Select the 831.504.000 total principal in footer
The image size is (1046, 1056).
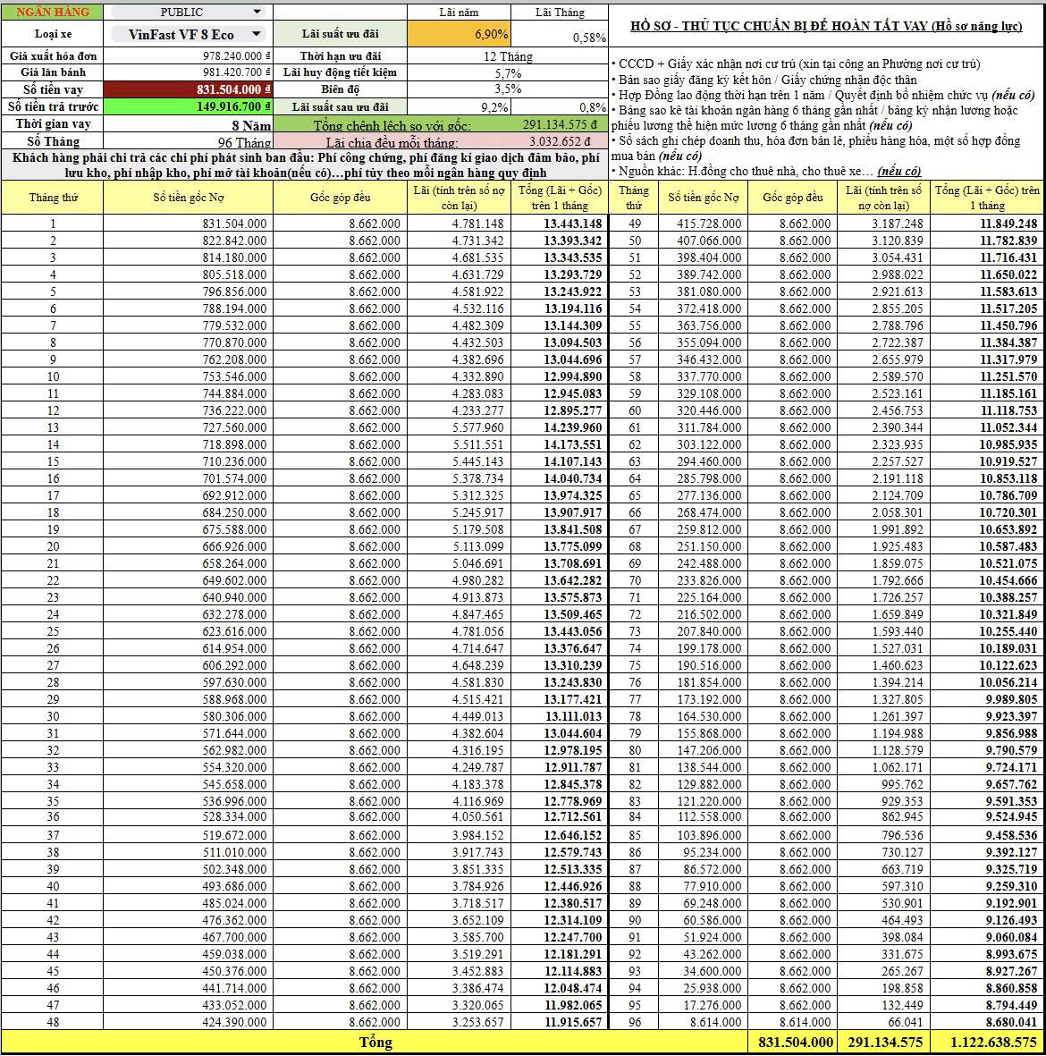[792, 1042]
